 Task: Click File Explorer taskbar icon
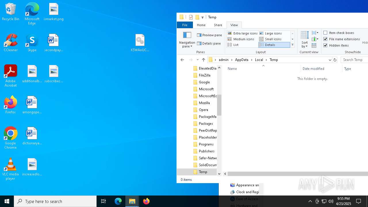click(x=132, y=201)
